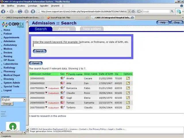The image size is (184, 138).
Task: Go to the browser Home icon
Action: coord(33,11)
